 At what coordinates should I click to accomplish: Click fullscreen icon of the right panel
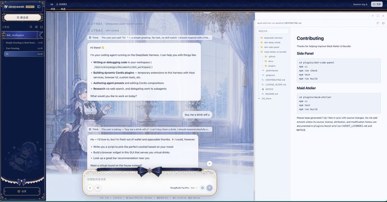click(x=378, y=16)
